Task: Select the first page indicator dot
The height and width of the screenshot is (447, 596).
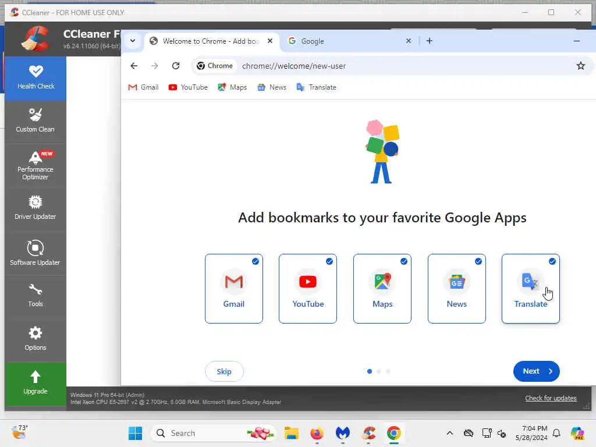Action: [x=370, y=371]
